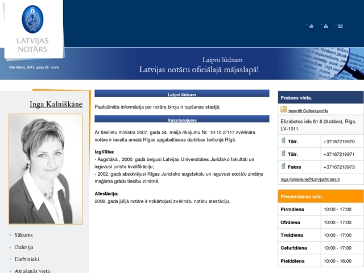Open the sitemap icon in header
This screenshot has height=273, width=364.
tap(326, 26)
